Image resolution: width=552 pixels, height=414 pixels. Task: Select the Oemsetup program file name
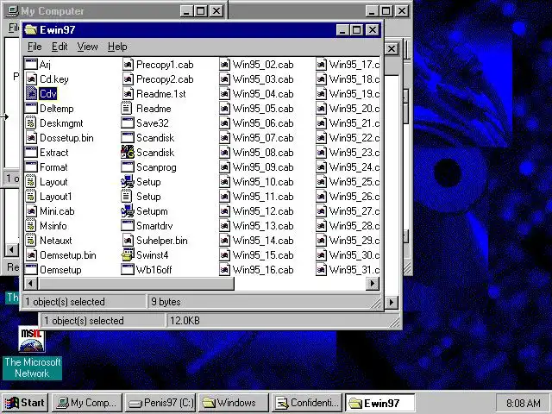(60, 270)
